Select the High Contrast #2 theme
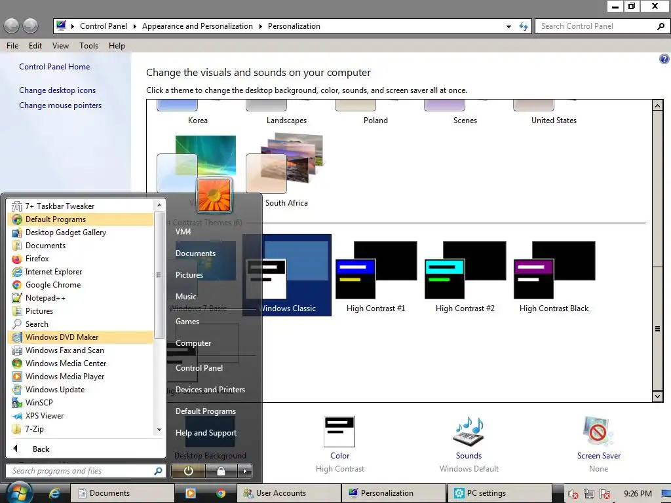Image resolution: width=671 pixels, height=503 pixels. coord(465,275)
